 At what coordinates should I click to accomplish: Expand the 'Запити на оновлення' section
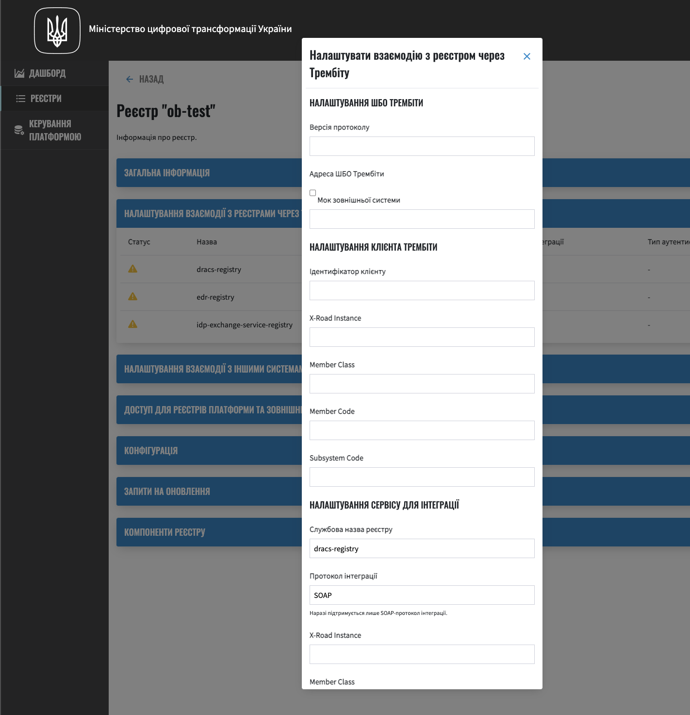167,492
